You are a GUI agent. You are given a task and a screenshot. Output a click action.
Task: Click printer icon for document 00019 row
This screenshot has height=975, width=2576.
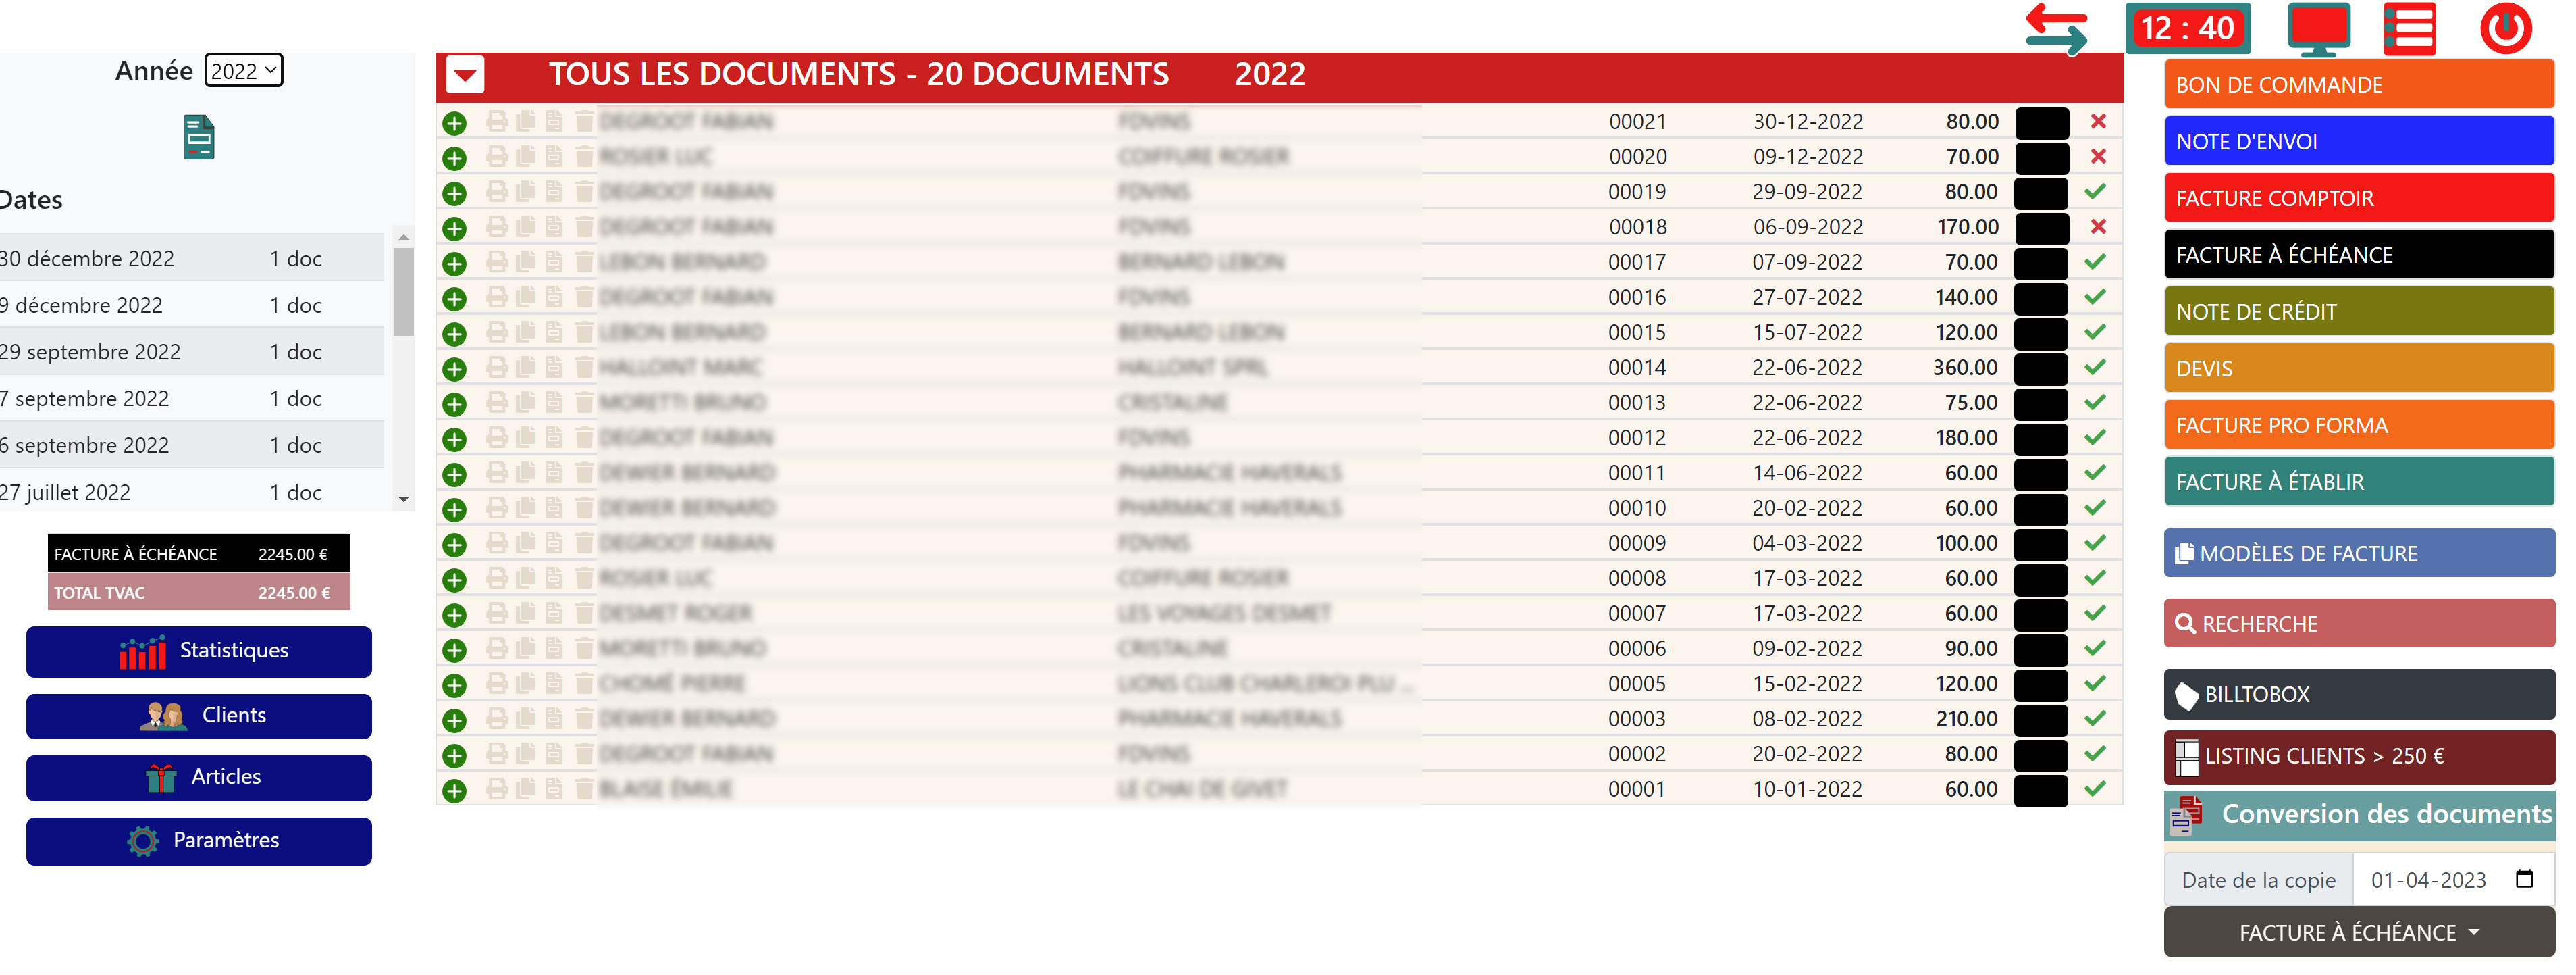[x=496, y=191]
